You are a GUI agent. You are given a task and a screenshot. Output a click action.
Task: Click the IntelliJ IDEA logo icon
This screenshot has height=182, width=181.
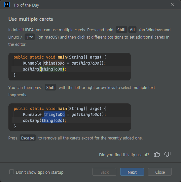7,5
